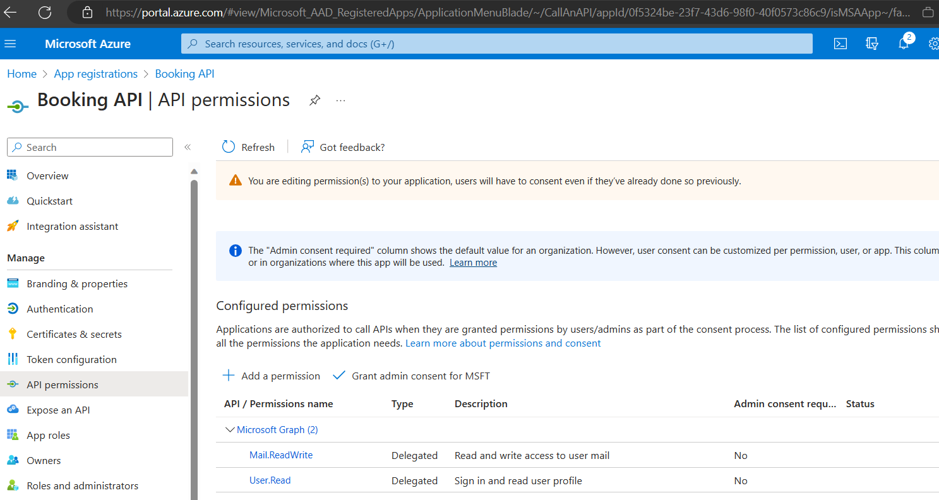Click the orange warning triangle icon
Screen dimensions: 939x500
[x=236, y=180]
